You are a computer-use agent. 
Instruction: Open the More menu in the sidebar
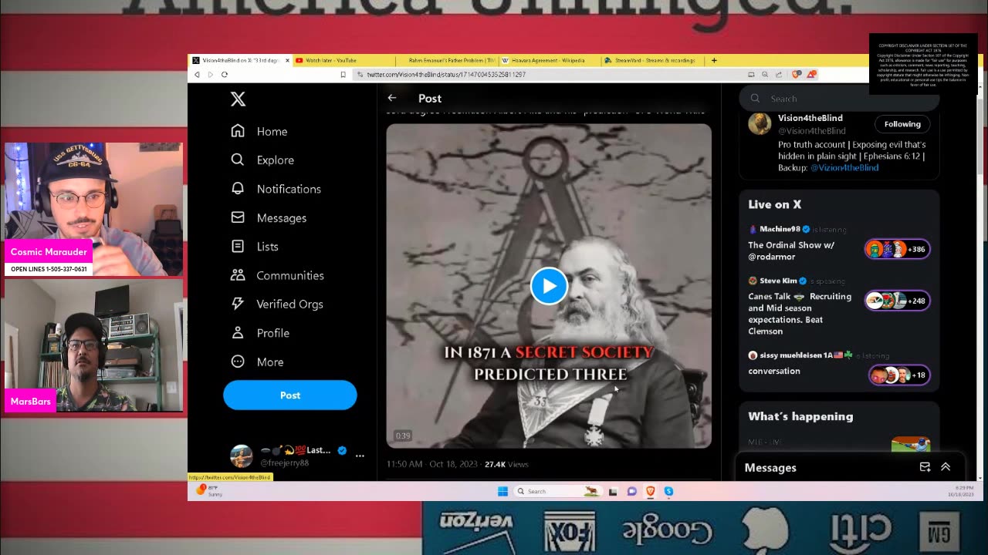coord(257,362)
